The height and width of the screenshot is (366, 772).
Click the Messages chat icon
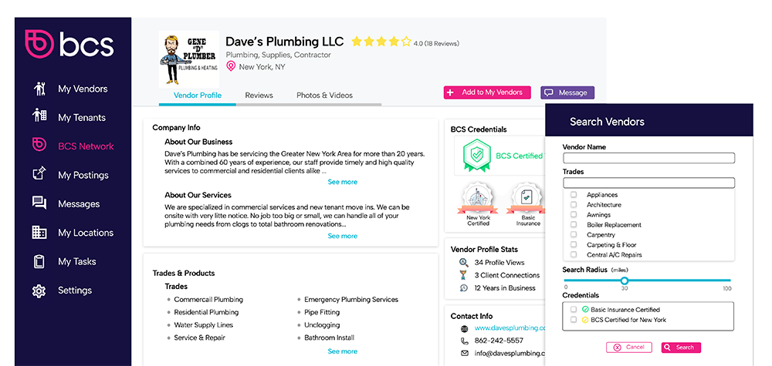click(39, 203)
